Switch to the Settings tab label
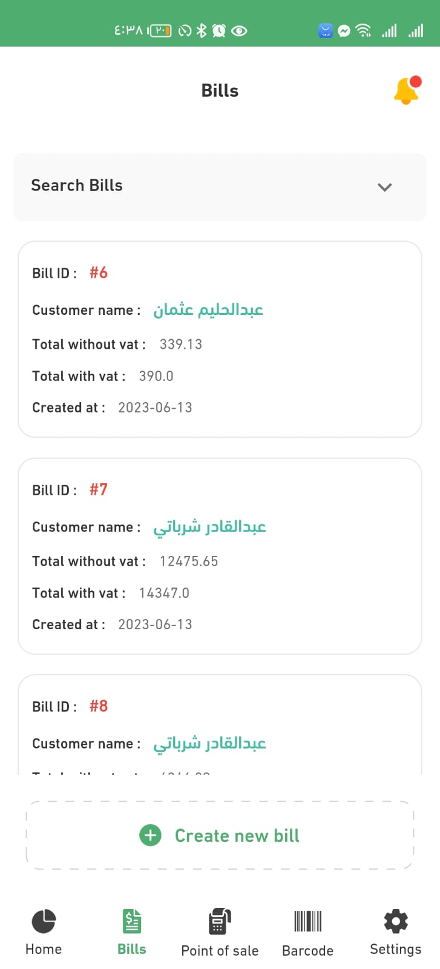440x969 pixels. (x=396, y=949)
